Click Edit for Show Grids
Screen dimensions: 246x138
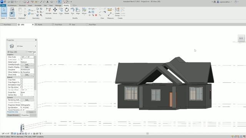(27, 75)
